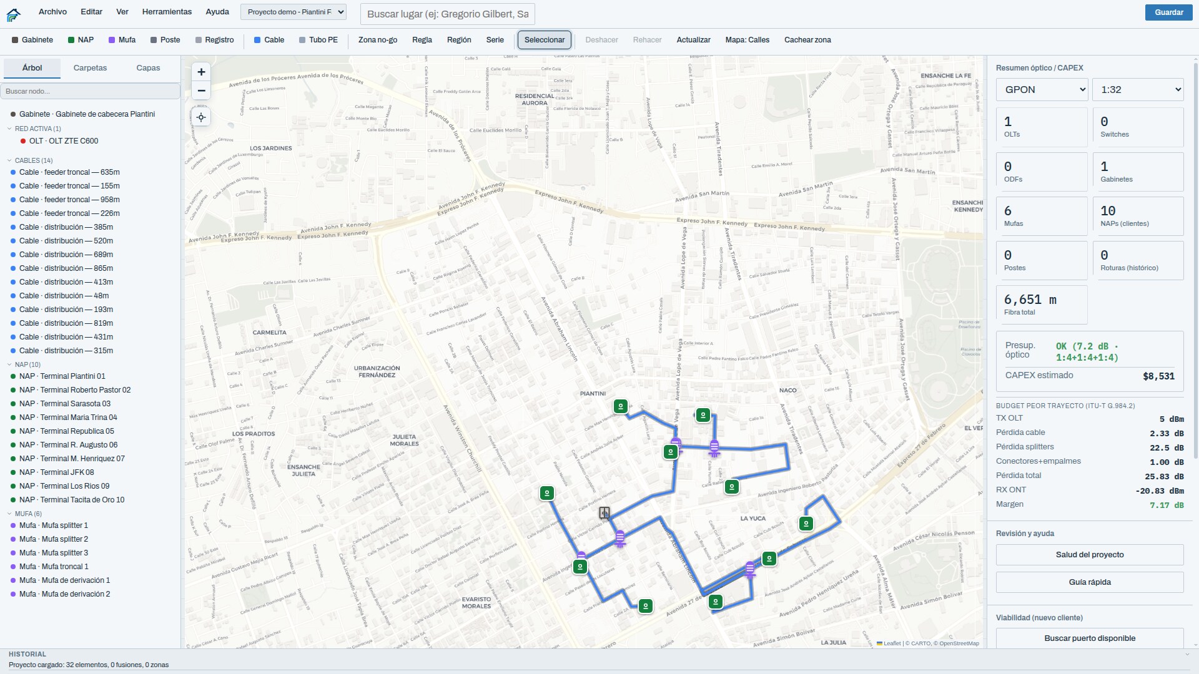
Task: Select the Tubo PE drawing tool
Action: click(x=318, y=40)
